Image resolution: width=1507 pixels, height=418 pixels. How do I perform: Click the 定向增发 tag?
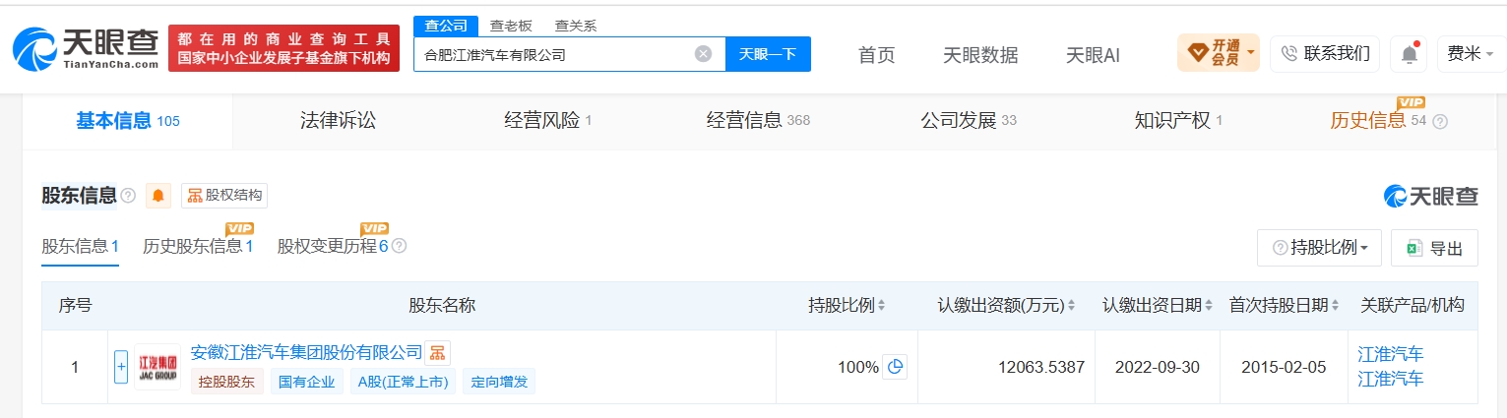click(x=499, y=382)
